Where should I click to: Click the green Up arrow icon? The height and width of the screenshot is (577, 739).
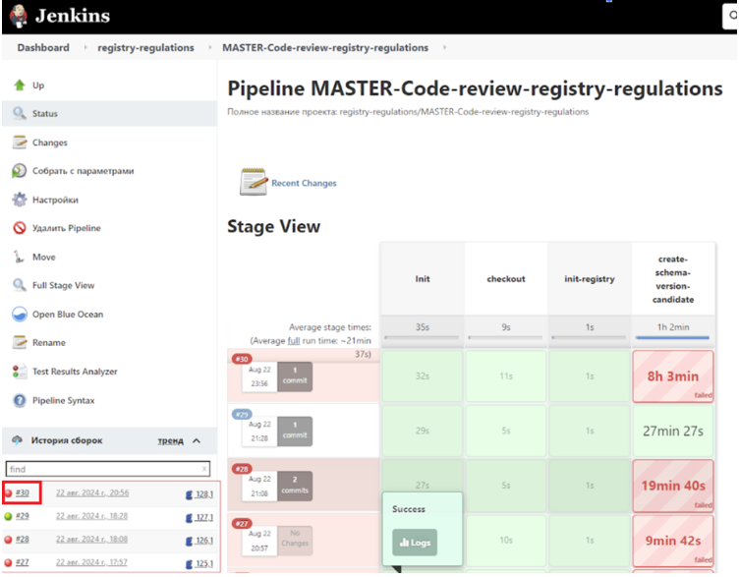coord(20,85)
